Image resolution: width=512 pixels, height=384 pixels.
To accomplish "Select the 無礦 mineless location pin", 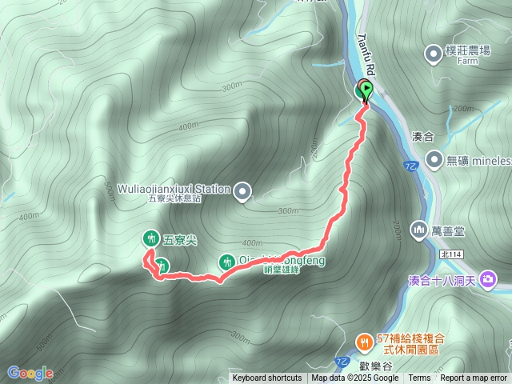I will (x=434, y=160).
